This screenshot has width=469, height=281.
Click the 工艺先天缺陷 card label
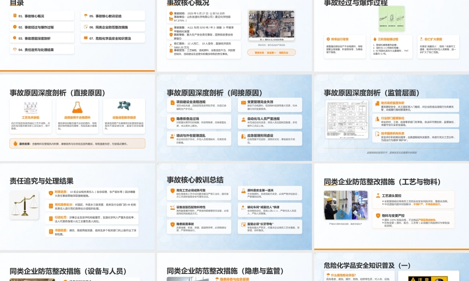[x=30, y=118]
